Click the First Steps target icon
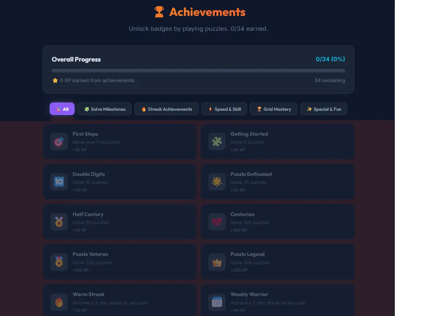435x316 pixels. [x=59, y=142]
